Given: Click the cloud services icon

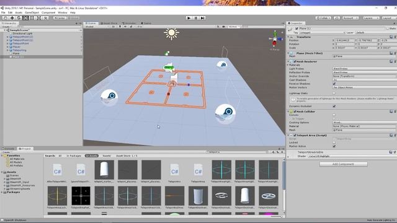Looking at the screenshot, I should (337, 18).
